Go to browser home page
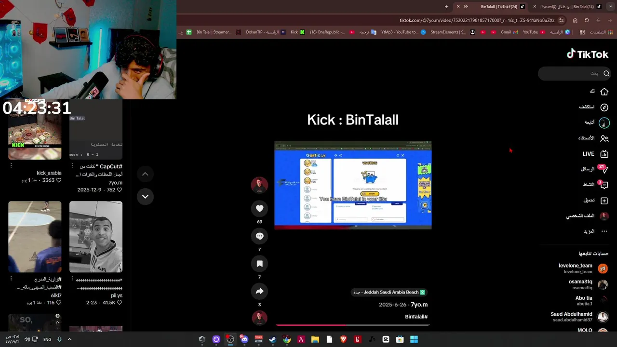This screenshot has width=617, height=347. (575, 20)
